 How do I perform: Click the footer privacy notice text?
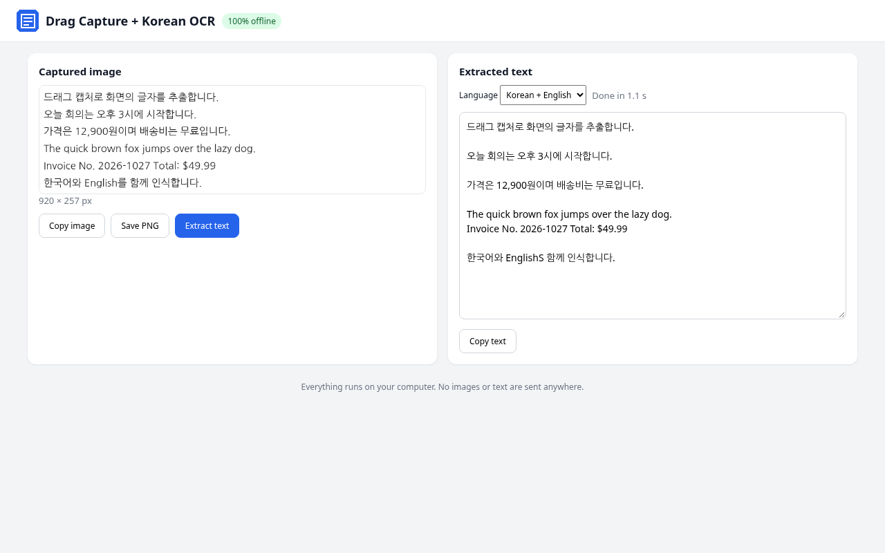[x=442, y=387]
